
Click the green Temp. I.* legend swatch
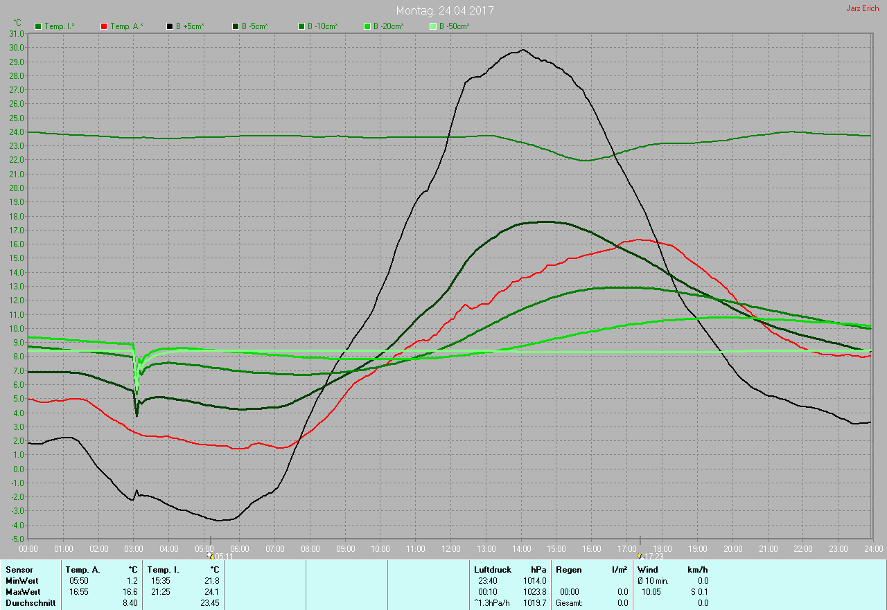click(x=38, y=26)
